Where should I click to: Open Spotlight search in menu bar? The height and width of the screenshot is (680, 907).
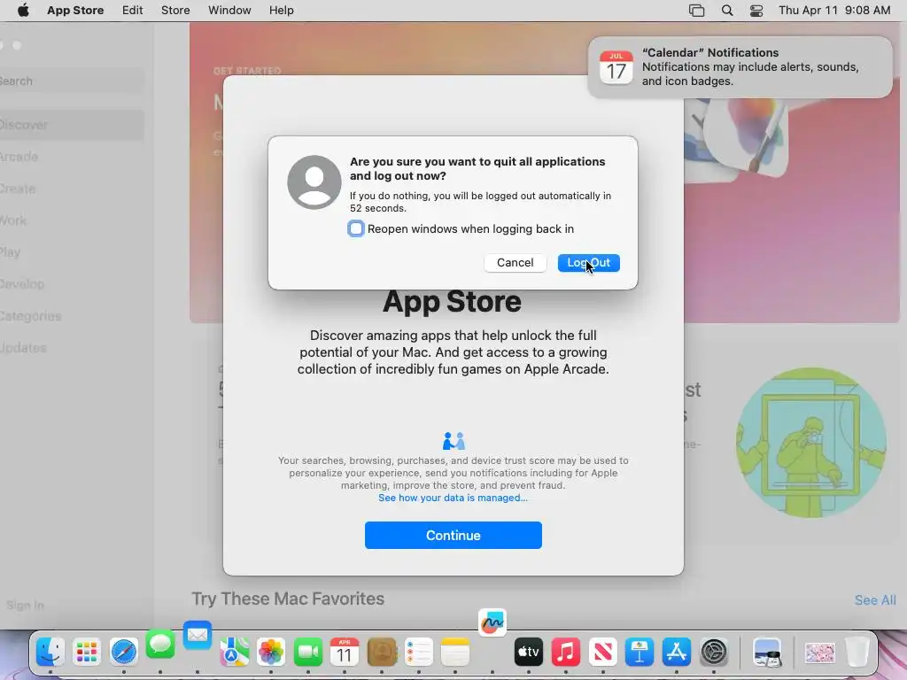coord(727,11)
